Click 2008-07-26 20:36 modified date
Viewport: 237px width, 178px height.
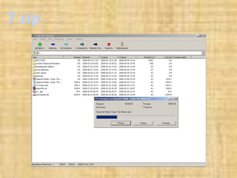tap(90, 88)
